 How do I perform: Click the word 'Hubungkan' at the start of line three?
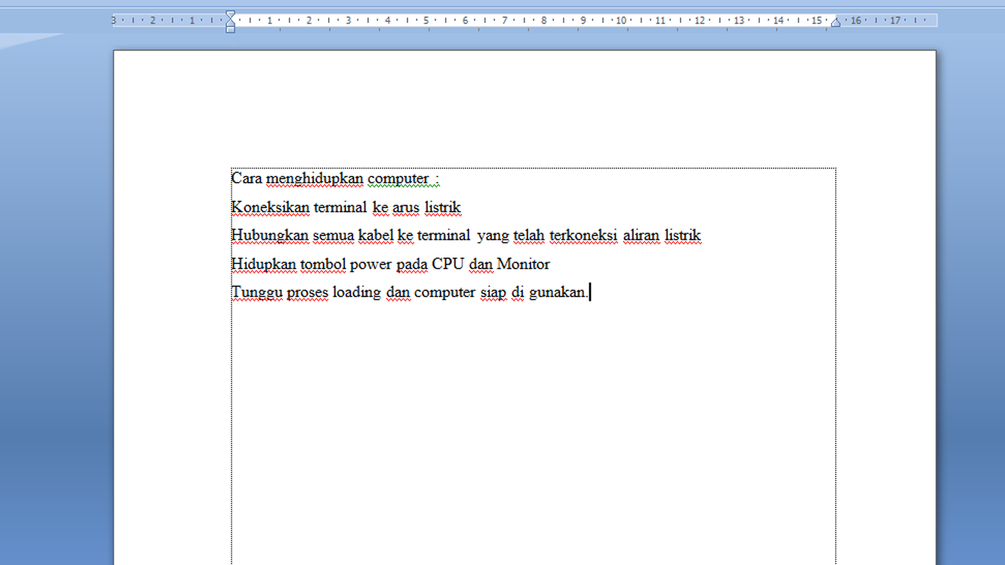269,235
